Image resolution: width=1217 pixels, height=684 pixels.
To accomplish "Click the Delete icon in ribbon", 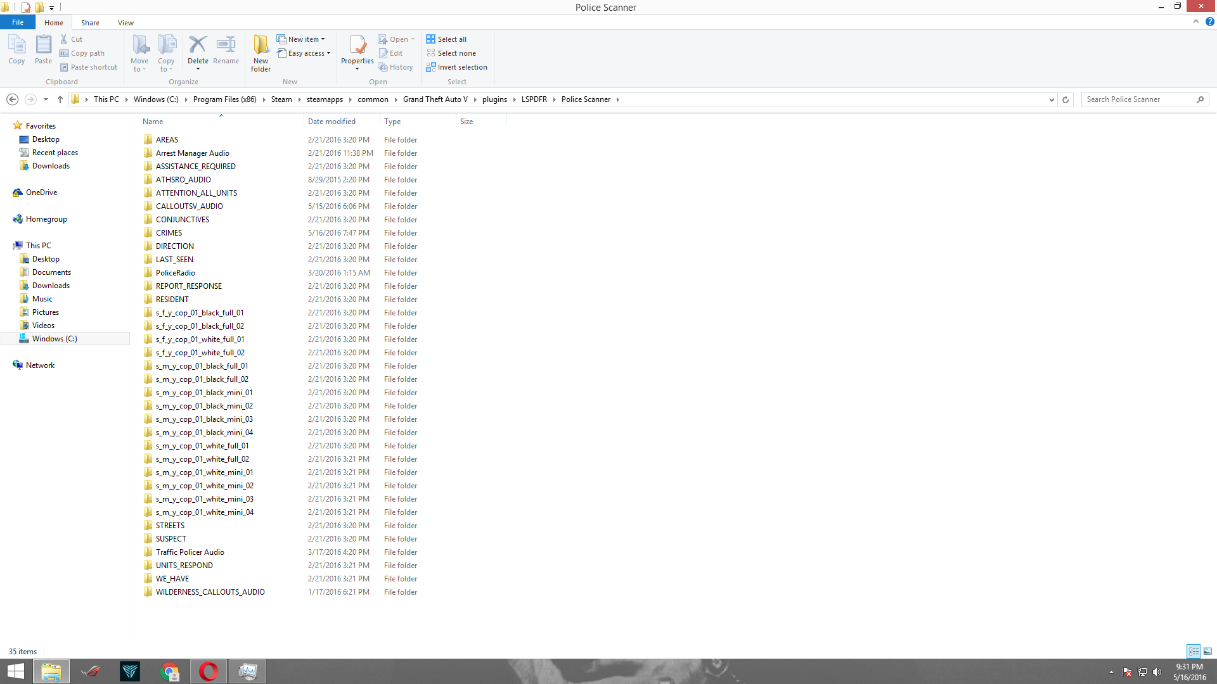I will point(198,46).
